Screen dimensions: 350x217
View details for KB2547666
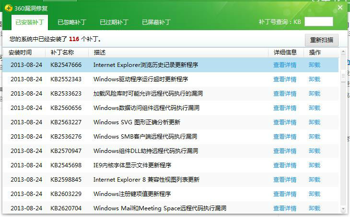[x=285, y=65]
